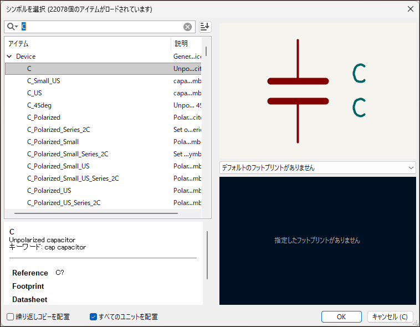Clear the search field text

click(188, 27)
